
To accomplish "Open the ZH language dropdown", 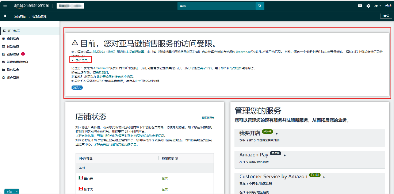I will (x=377, y=6).
